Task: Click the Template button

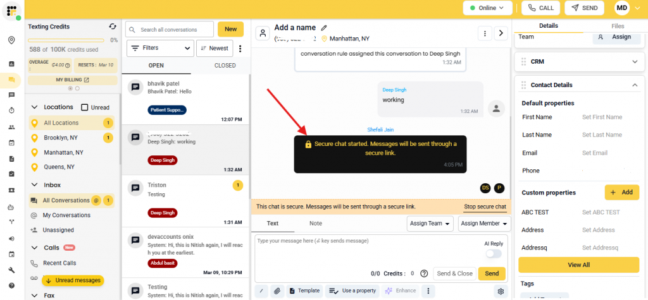Action: point(304,291)
